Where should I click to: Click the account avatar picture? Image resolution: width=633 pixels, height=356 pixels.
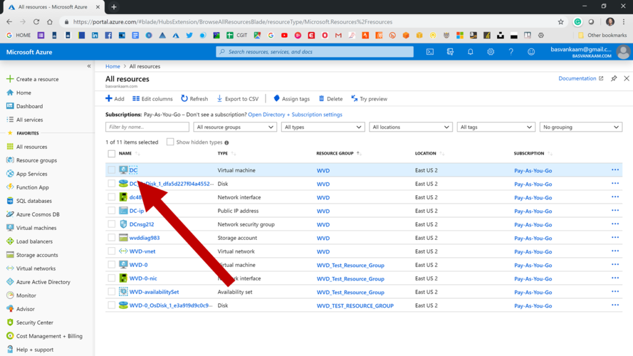coord(623,52)
